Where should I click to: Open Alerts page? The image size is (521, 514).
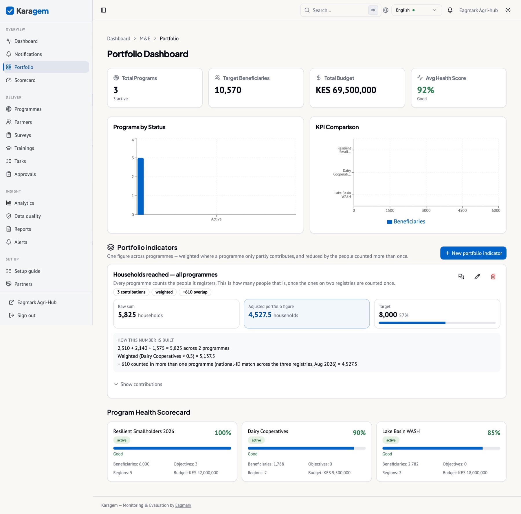46,242
